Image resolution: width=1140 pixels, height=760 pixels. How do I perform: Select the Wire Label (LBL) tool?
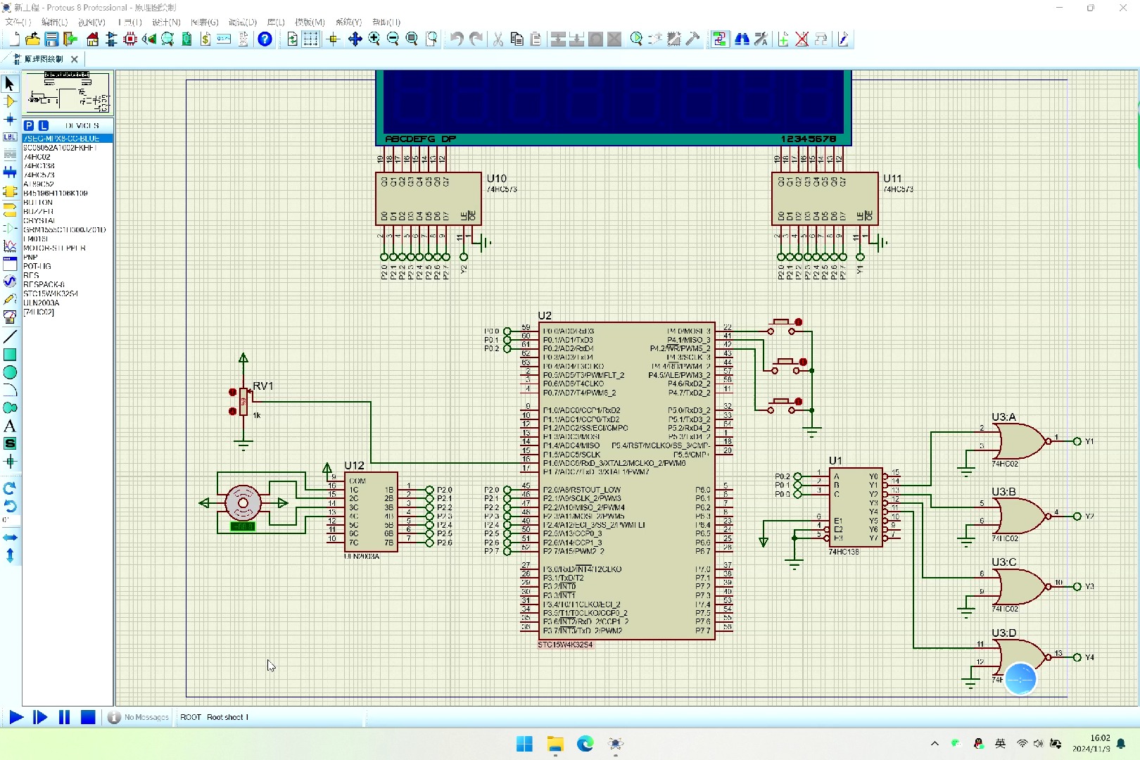click(x=10, y=137)
